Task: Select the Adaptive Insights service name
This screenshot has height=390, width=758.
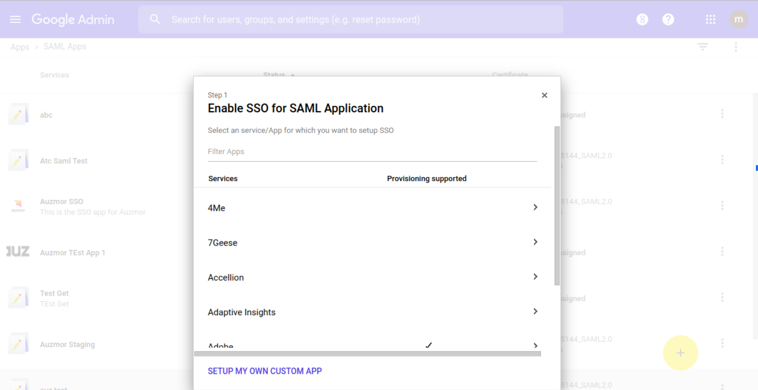Action: pyautogui.click(x=242, y=313)
